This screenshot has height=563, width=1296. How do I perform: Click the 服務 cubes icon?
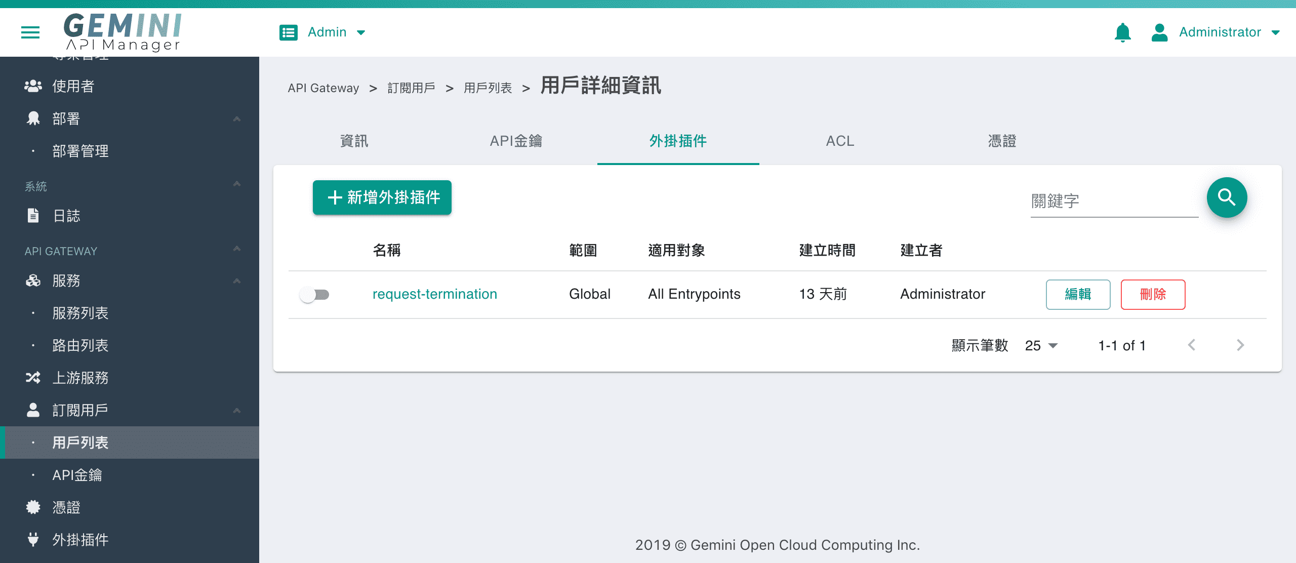pyautogui.click(x=33, y=280)
